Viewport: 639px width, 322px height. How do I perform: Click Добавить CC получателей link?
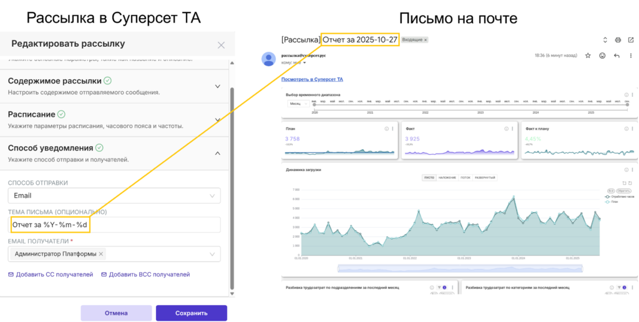pos(51,275)
